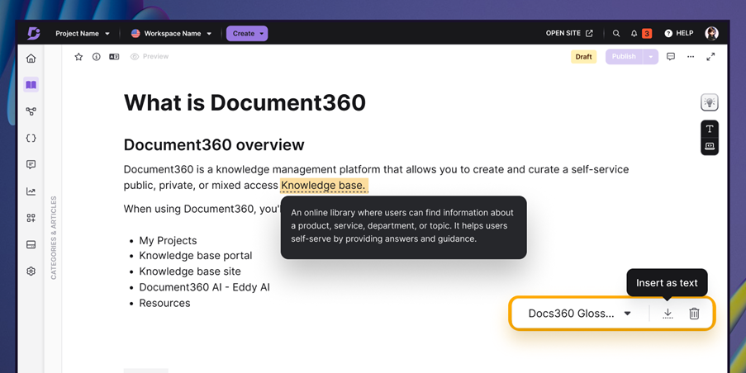The width and height of the screenshot is (746, 373).
Task: Click the insert block icon below T
Action: [x=710, y=146]
